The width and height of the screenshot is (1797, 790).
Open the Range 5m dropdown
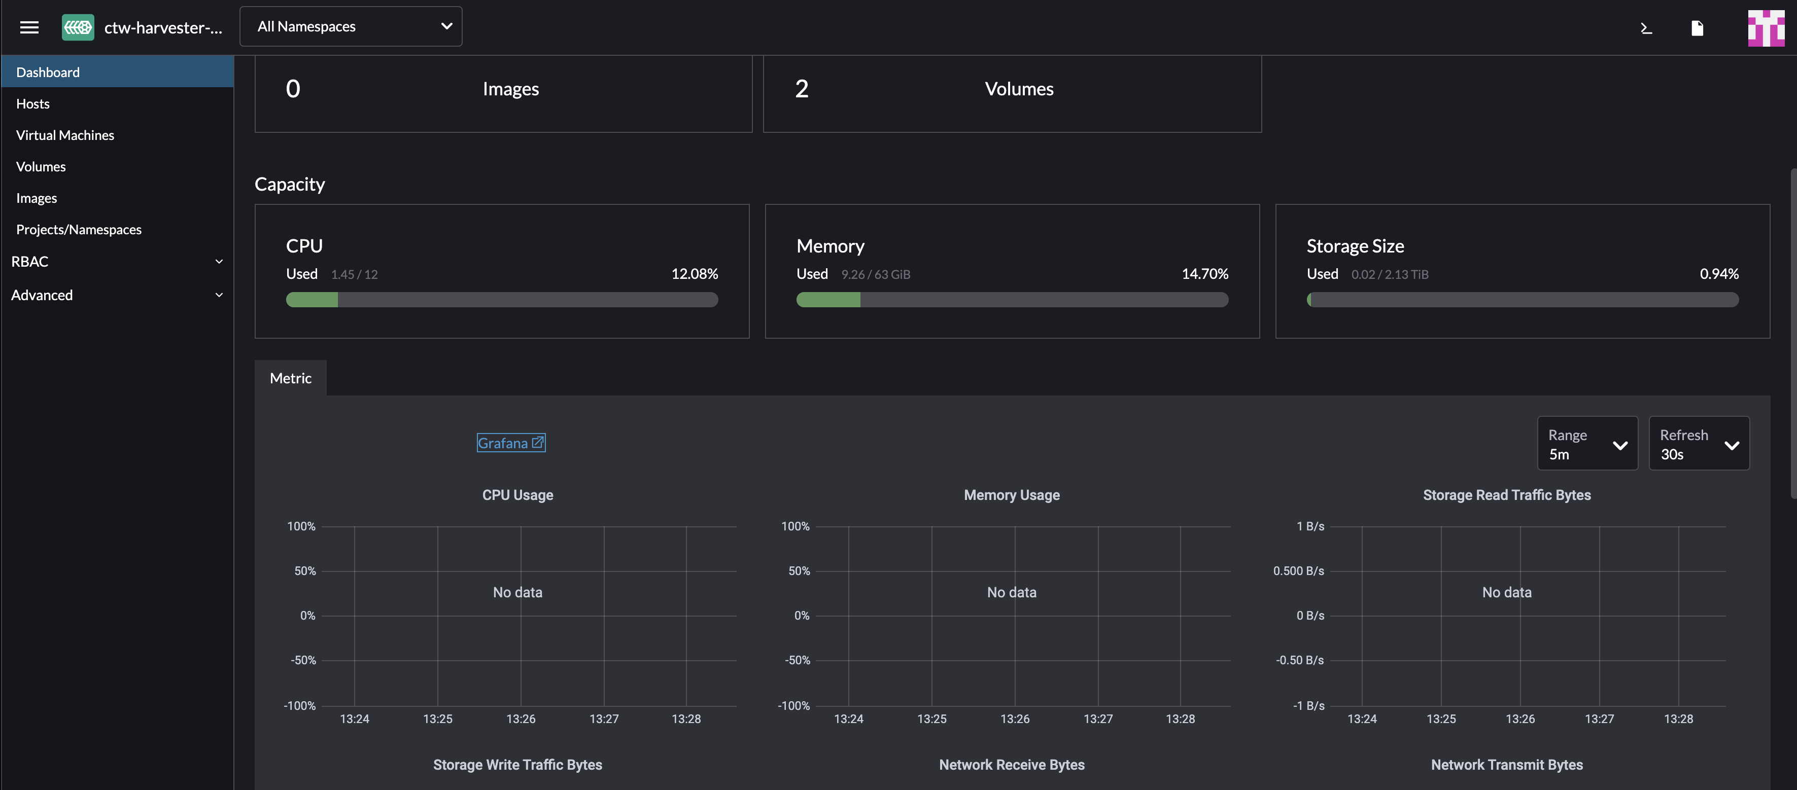pos(1588,443)
